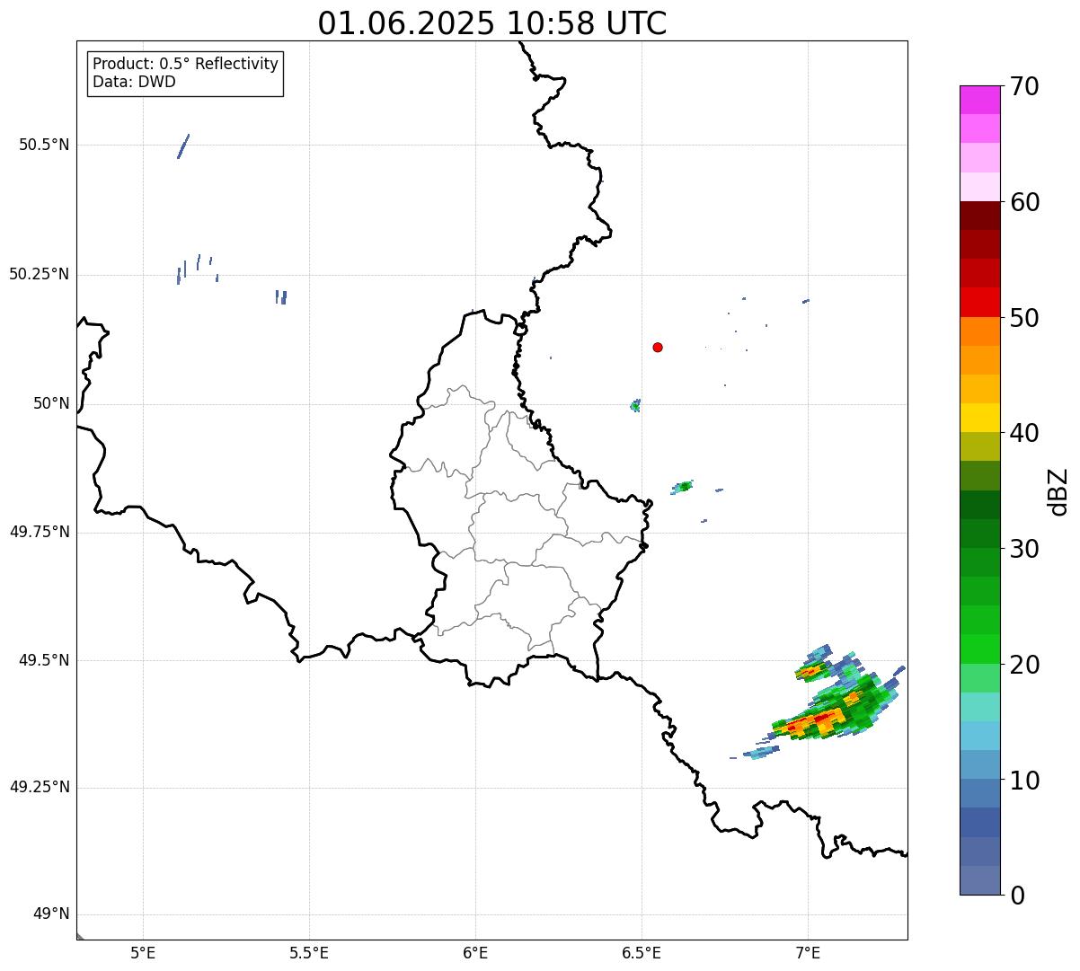This screenshot has width=1080, height=971.
Task: Click the 6.5°E longitude label
Action: 642,952
